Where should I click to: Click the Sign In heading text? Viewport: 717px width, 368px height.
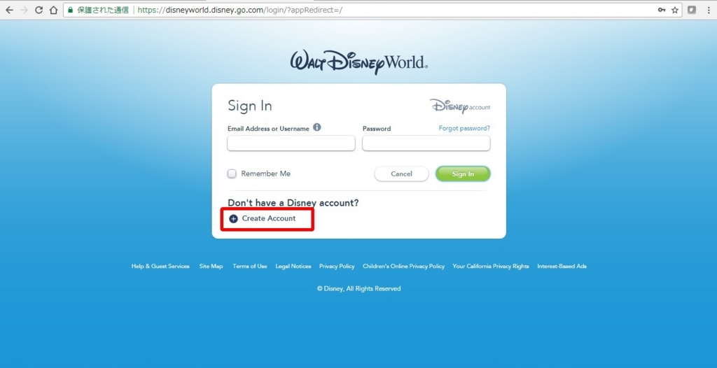tap(250, 106)
